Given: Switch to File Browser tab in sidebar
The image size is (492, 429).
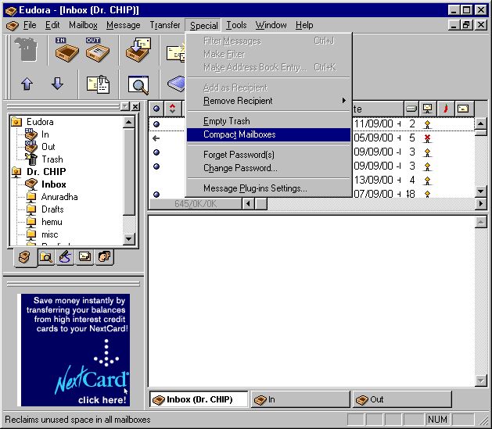Looking at the screenshot, I should coord(46,257).
